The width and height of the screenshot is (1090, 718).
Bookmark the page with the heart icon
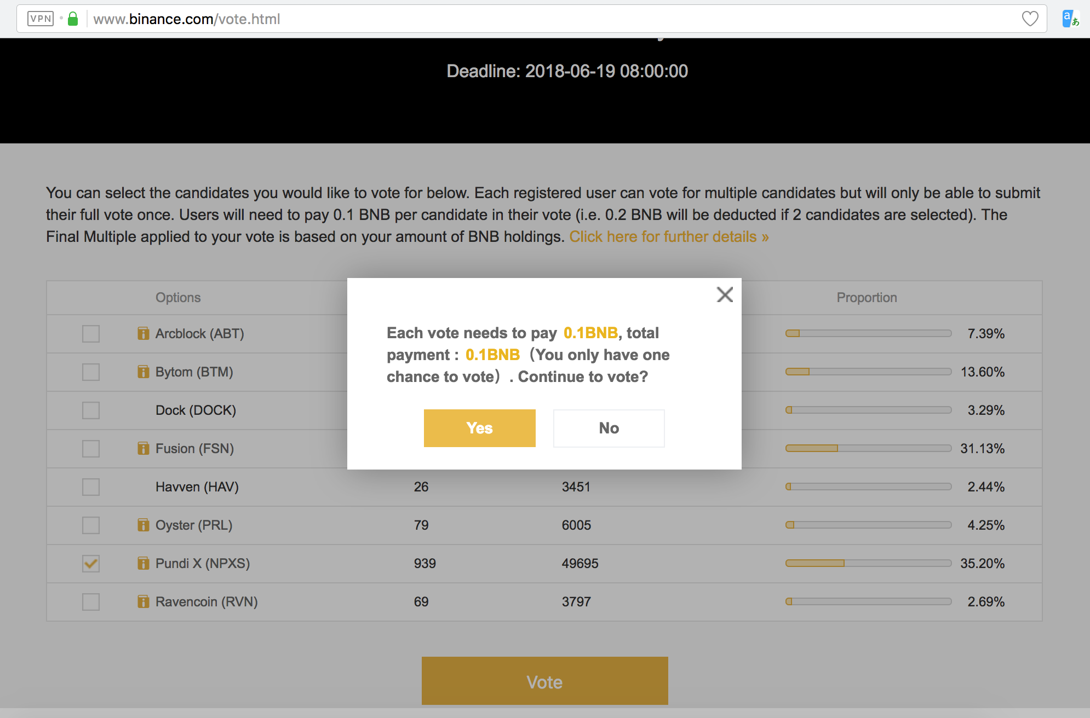pos(1030,19)
